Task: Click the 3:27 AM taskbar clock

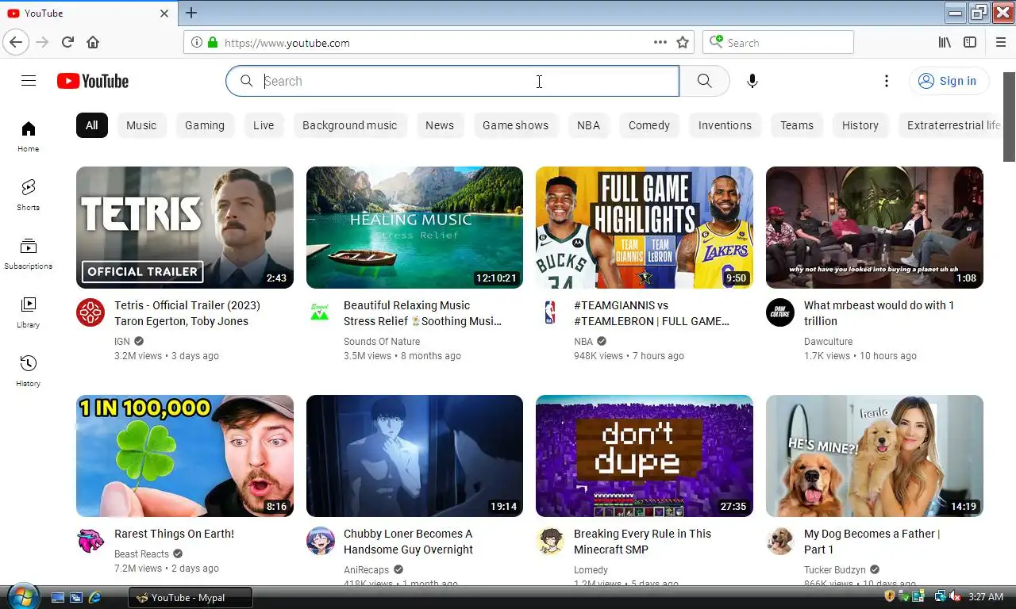Action: [x=986, y=596]
